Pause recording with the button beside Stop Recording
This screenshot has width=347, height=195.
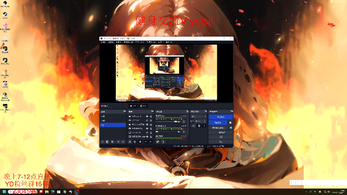click(230, 123)
